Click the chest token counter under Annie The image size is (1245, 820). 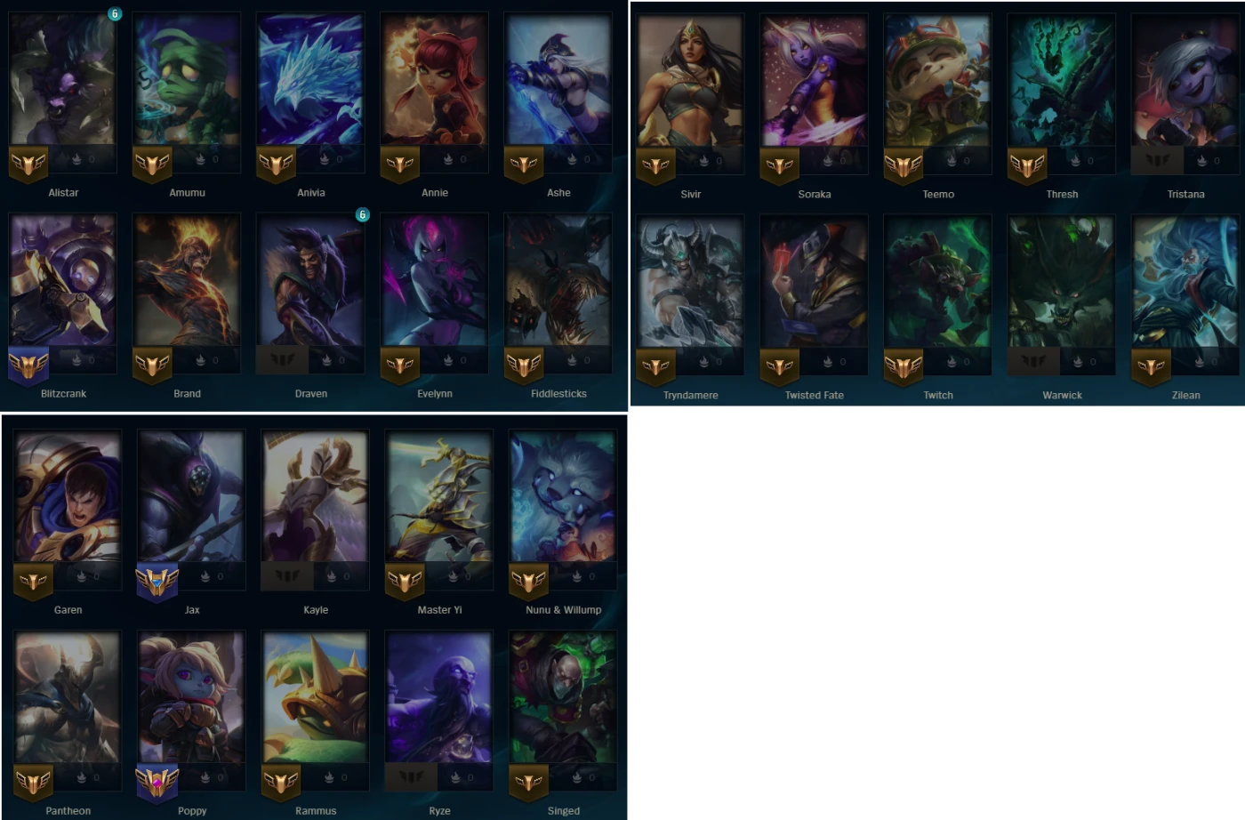click(455, 159)
